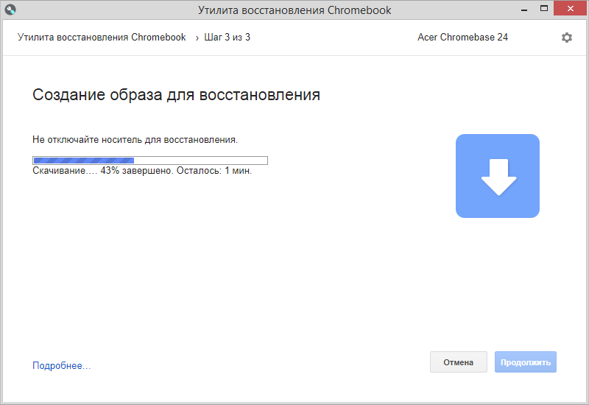Viewport: 589px width, 405px height.
Task: Maximize the recovery utility window
Action: point(544,8)
